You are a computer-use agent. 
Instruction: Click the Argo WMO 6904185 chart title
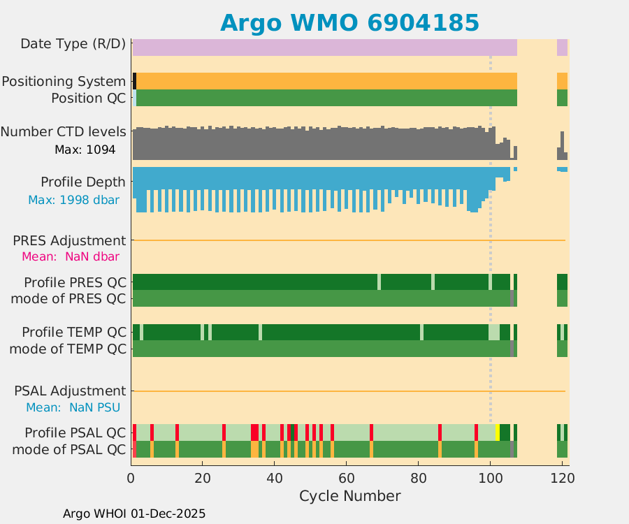(x=349, y=23)
